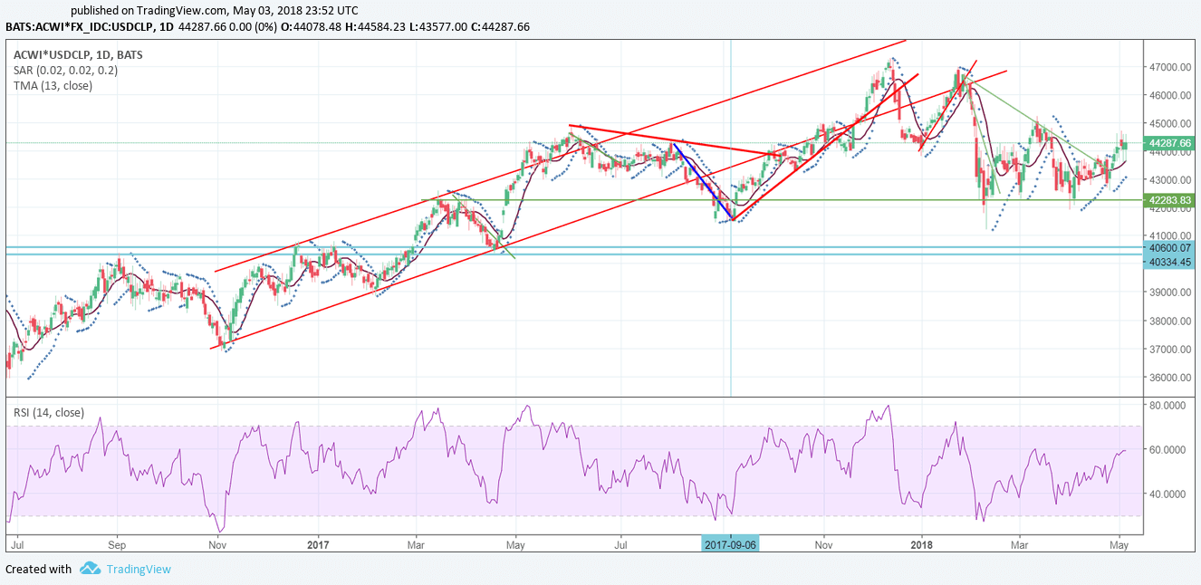Click the 40334.45 blue price label
The image size is (1201, 585).
pos(1169,261)
